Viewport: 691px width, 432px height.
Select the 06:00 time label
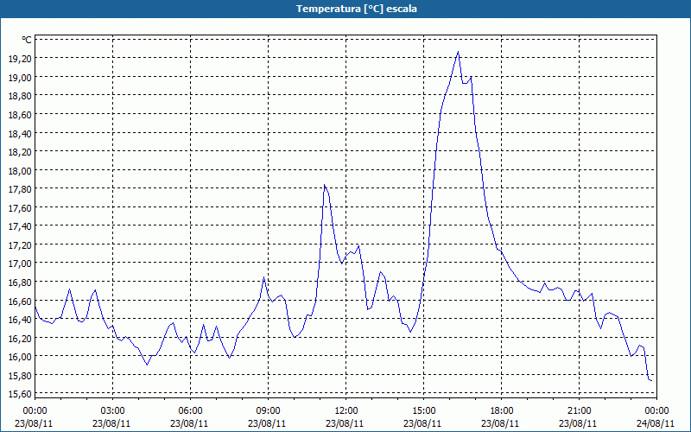[190, 411]
